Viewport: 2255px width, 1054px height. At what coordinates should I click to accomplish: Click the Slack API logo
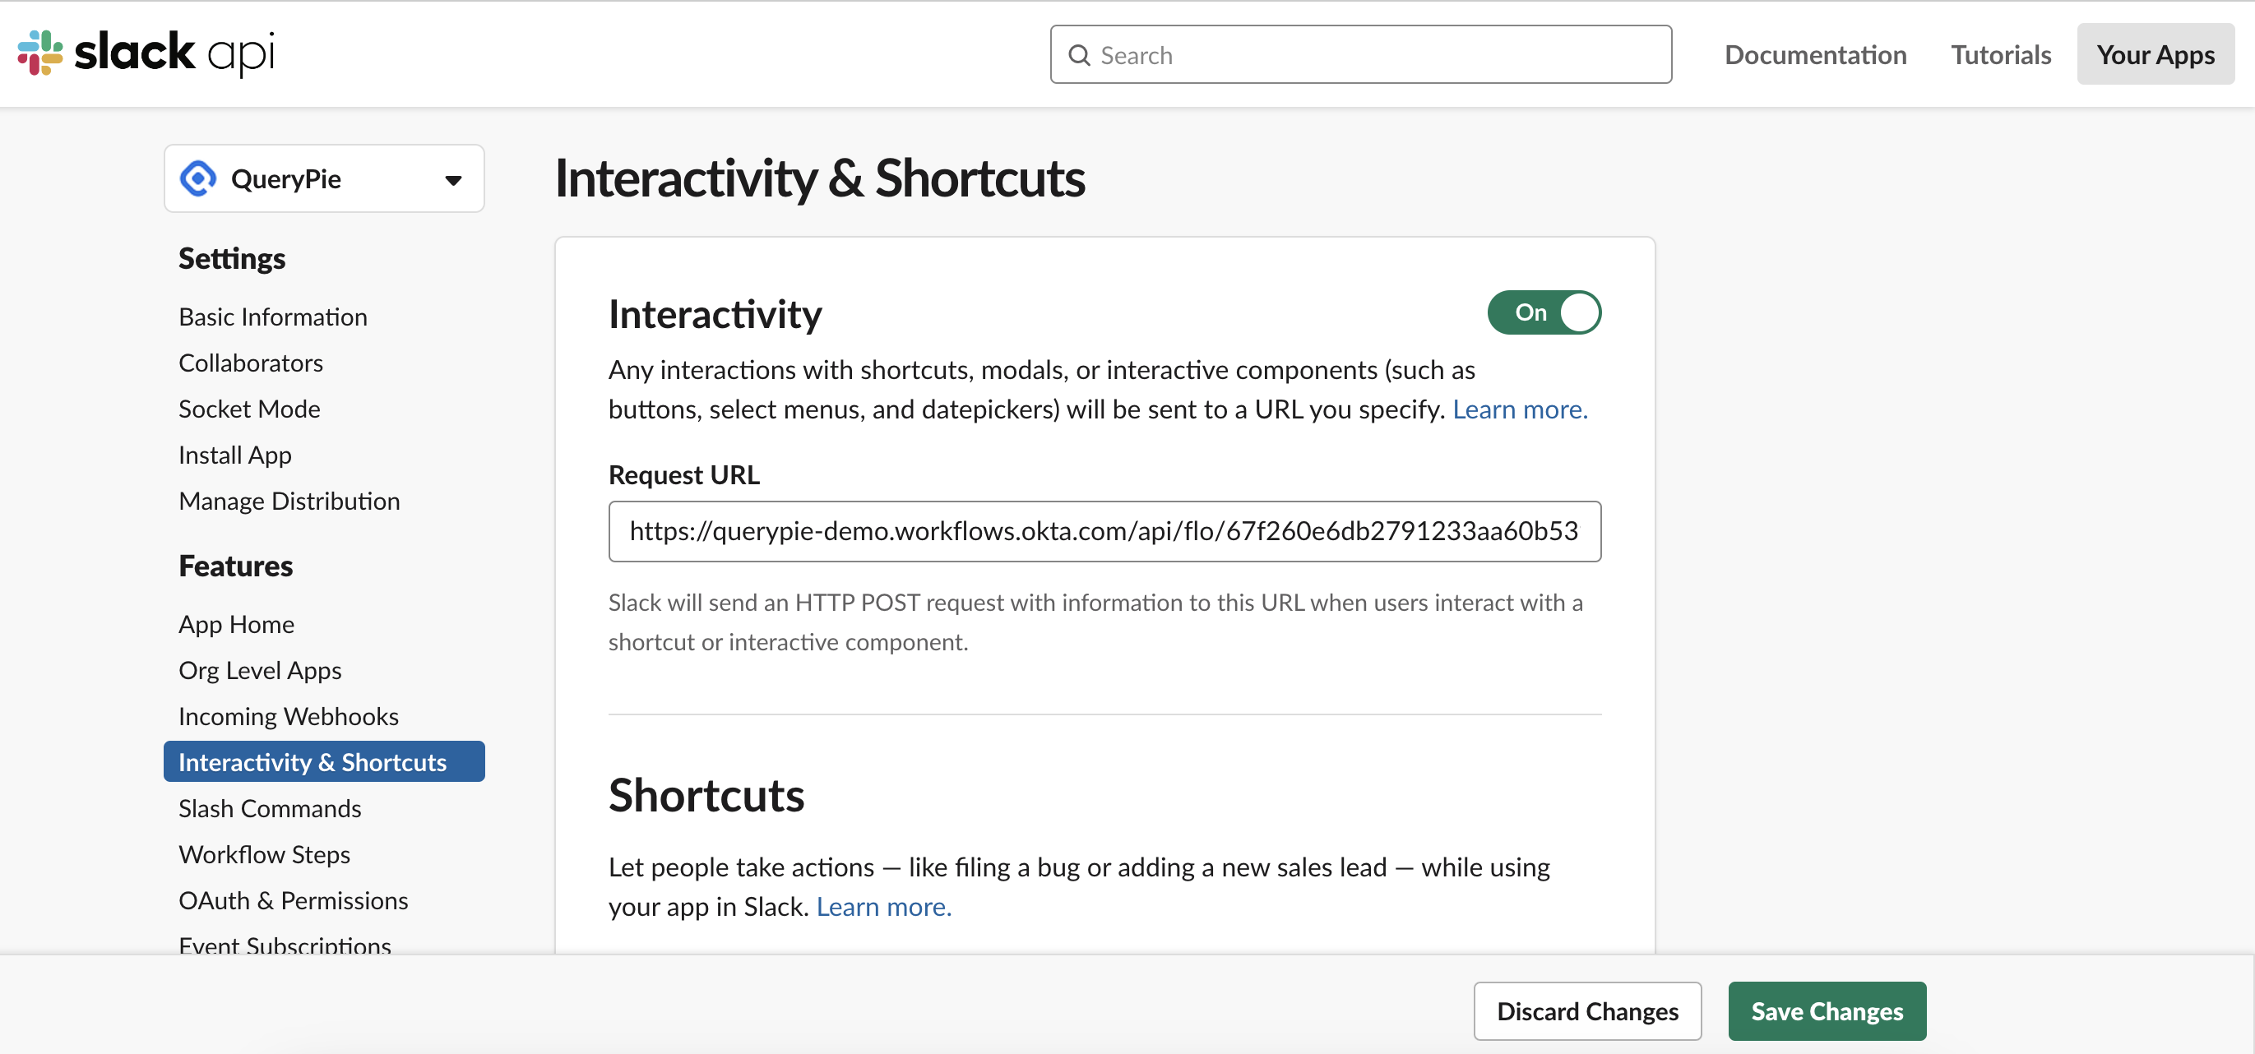[146, 53]
